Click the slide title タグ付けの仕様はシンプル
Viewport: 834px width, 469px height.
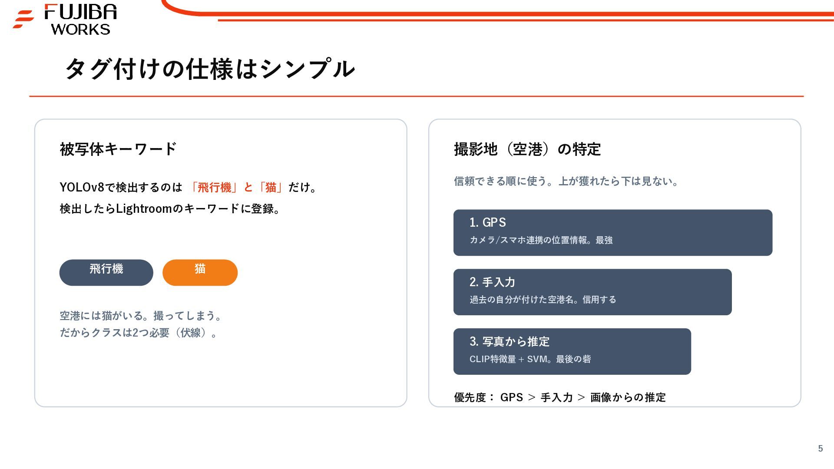point(210,69)
